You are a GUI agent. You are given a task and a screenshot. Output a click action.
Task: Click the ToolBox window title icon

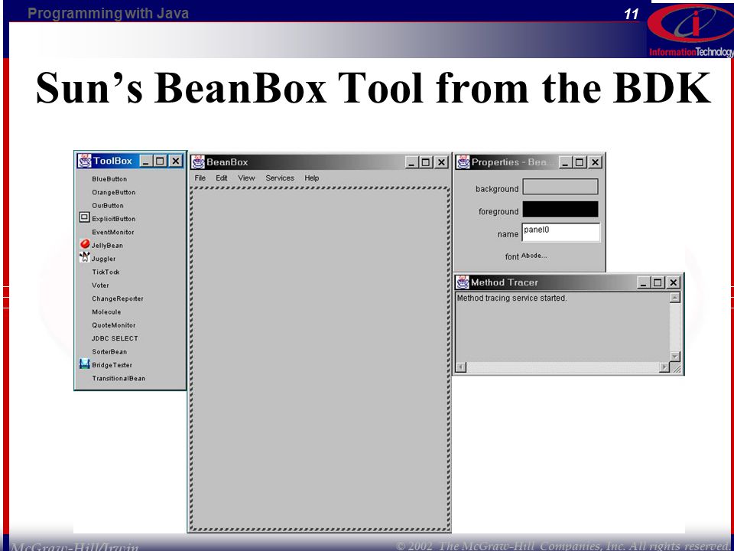tap(84, 161)
